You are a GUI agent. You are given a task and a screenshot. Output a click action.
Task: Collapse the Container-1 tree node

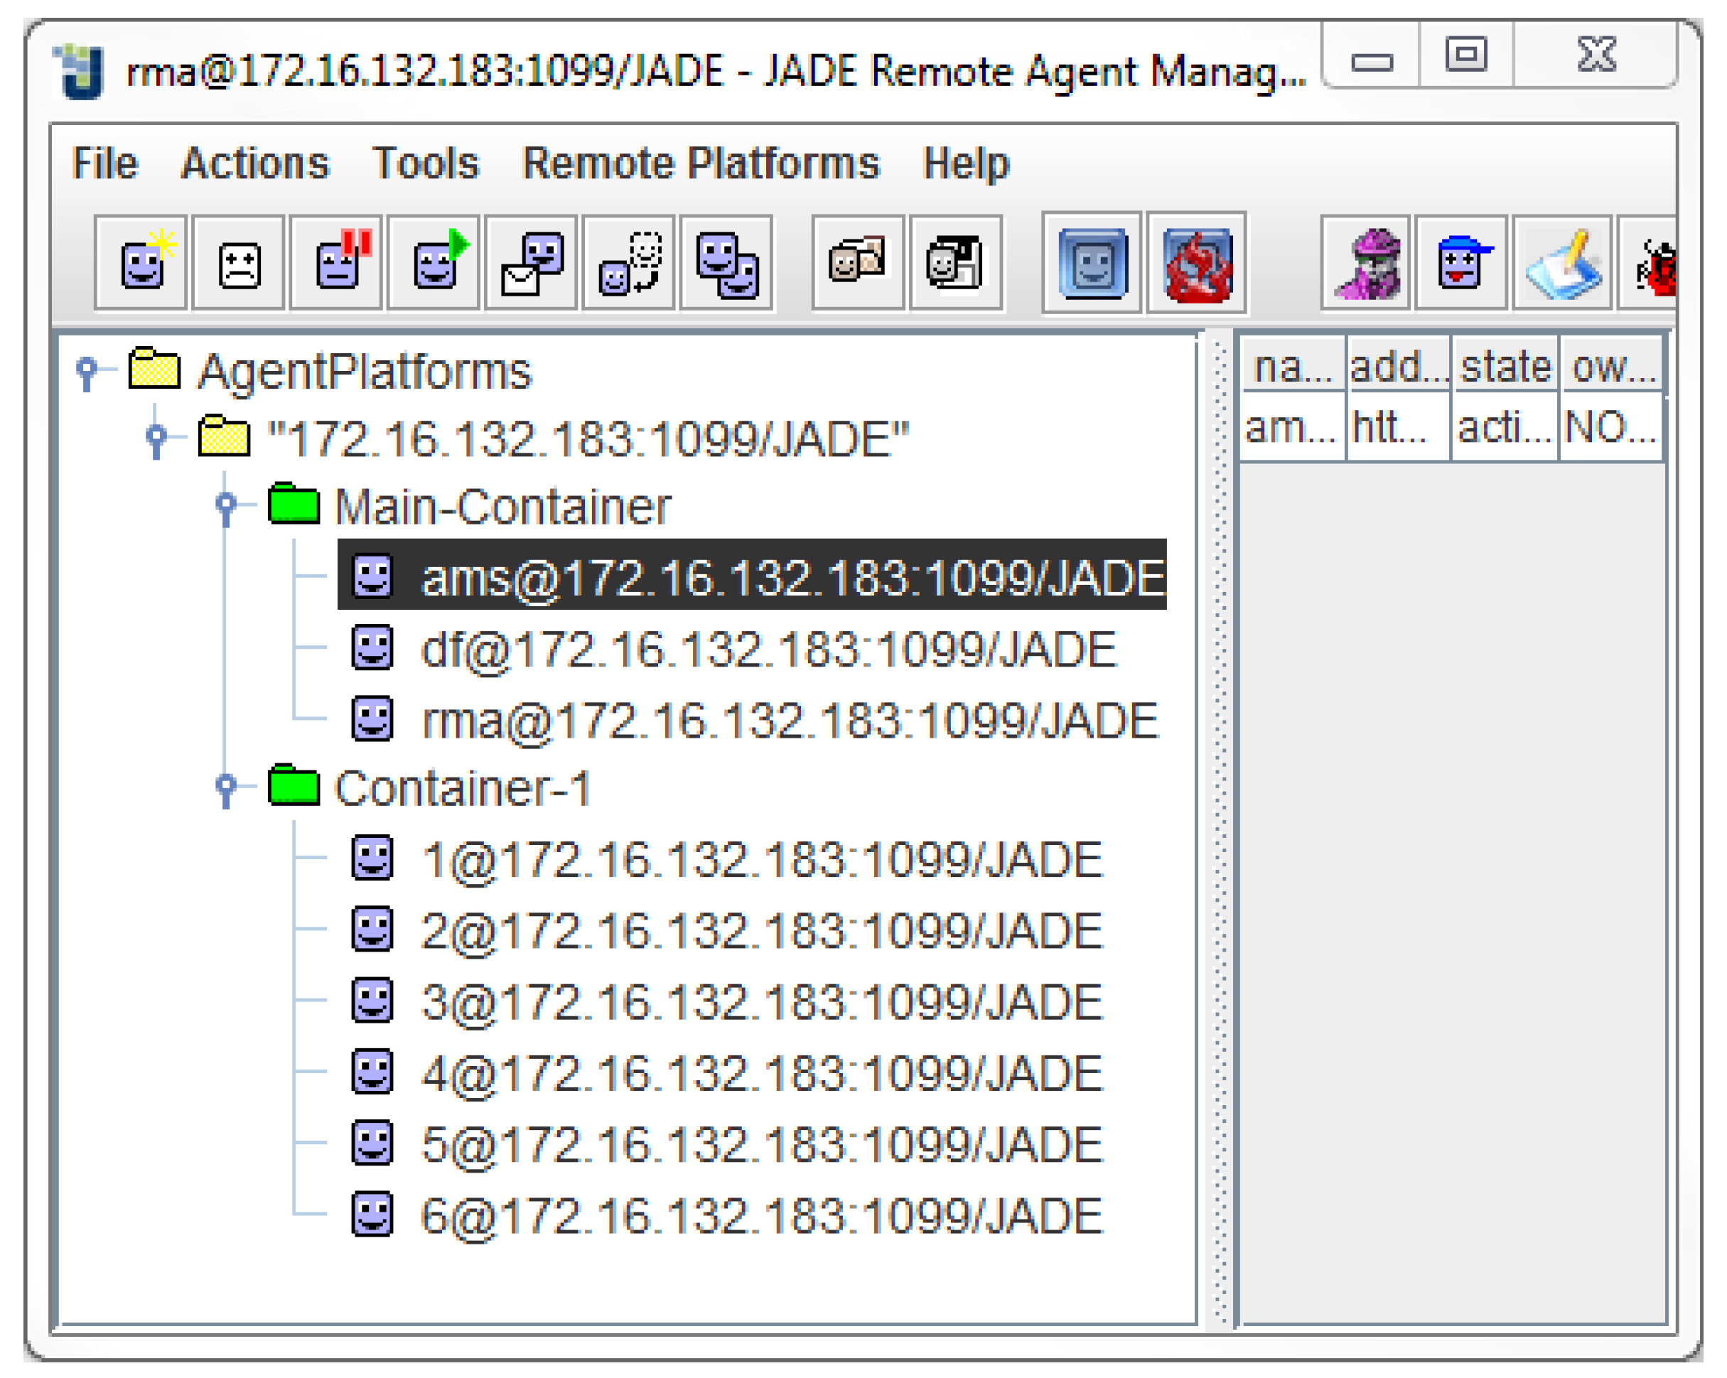pos(227,786)
